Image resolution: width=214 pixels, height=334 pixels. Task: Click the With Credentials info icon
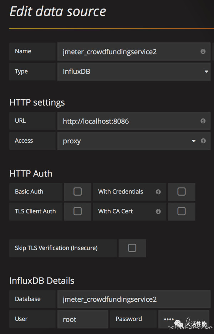coord(158,192)
